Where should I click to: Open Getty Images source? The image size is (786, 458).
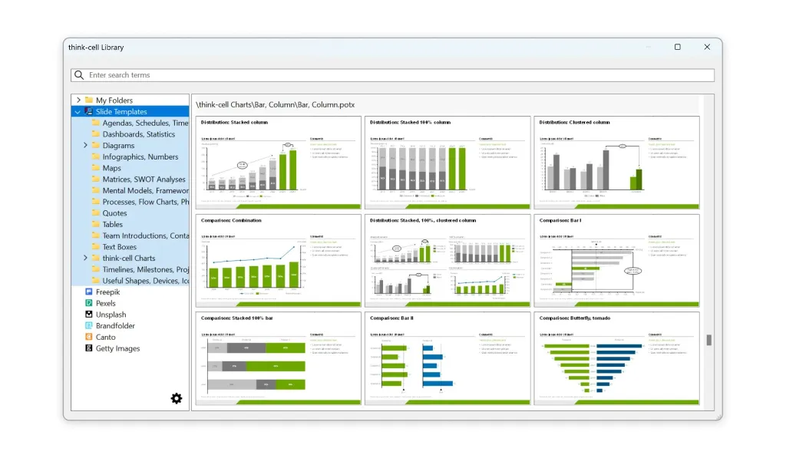pos(117,348)
